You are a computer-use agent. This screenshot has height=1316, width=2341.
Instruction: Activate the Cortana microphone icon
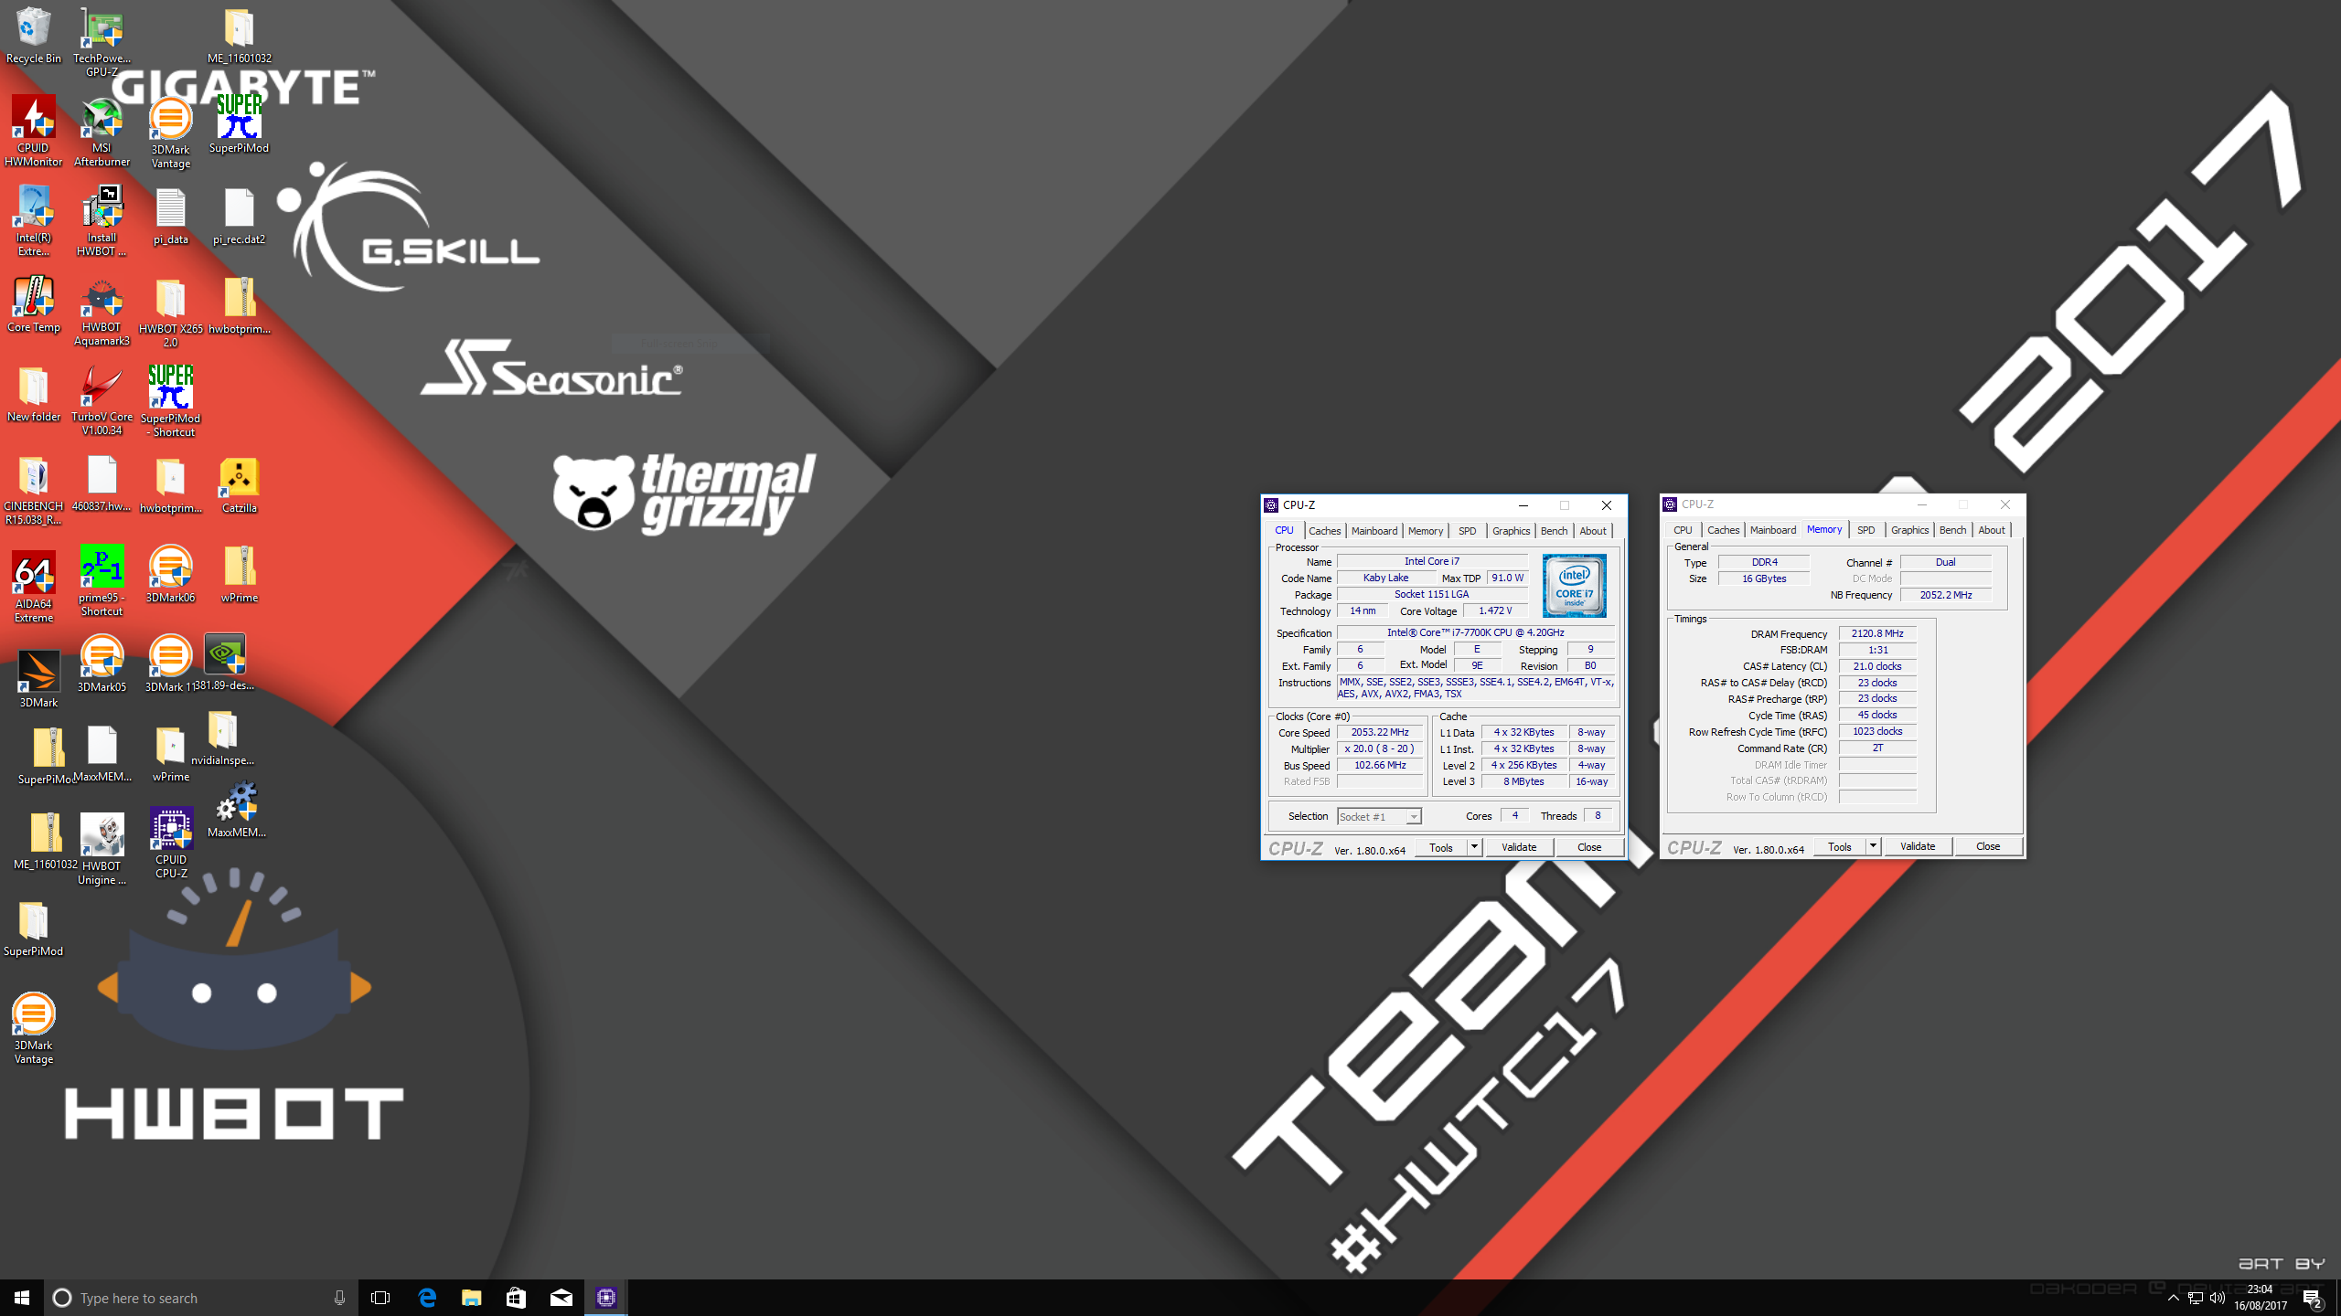click(339, 1298)
